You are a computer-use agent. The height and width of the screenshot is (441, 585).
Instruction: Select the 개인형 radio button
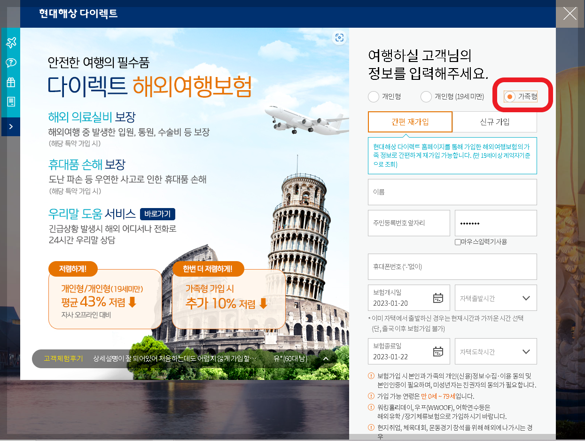tap(374, 97)
